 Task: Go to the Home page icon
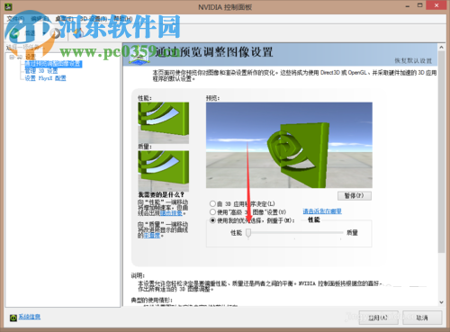[79, 32]
